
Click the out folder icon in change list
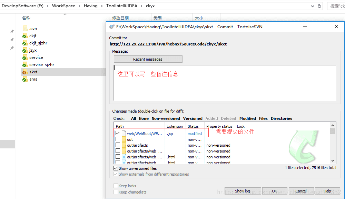[x=124, y=139]
